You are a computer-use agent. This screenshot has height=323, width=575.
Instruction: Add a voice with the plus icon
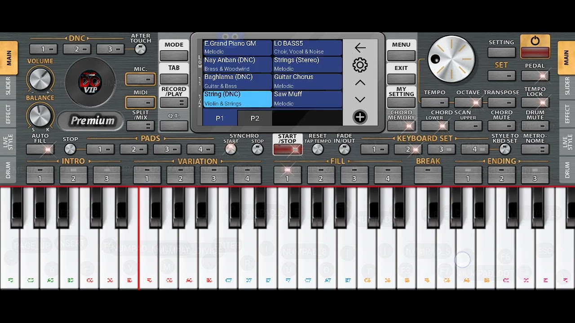360,117
